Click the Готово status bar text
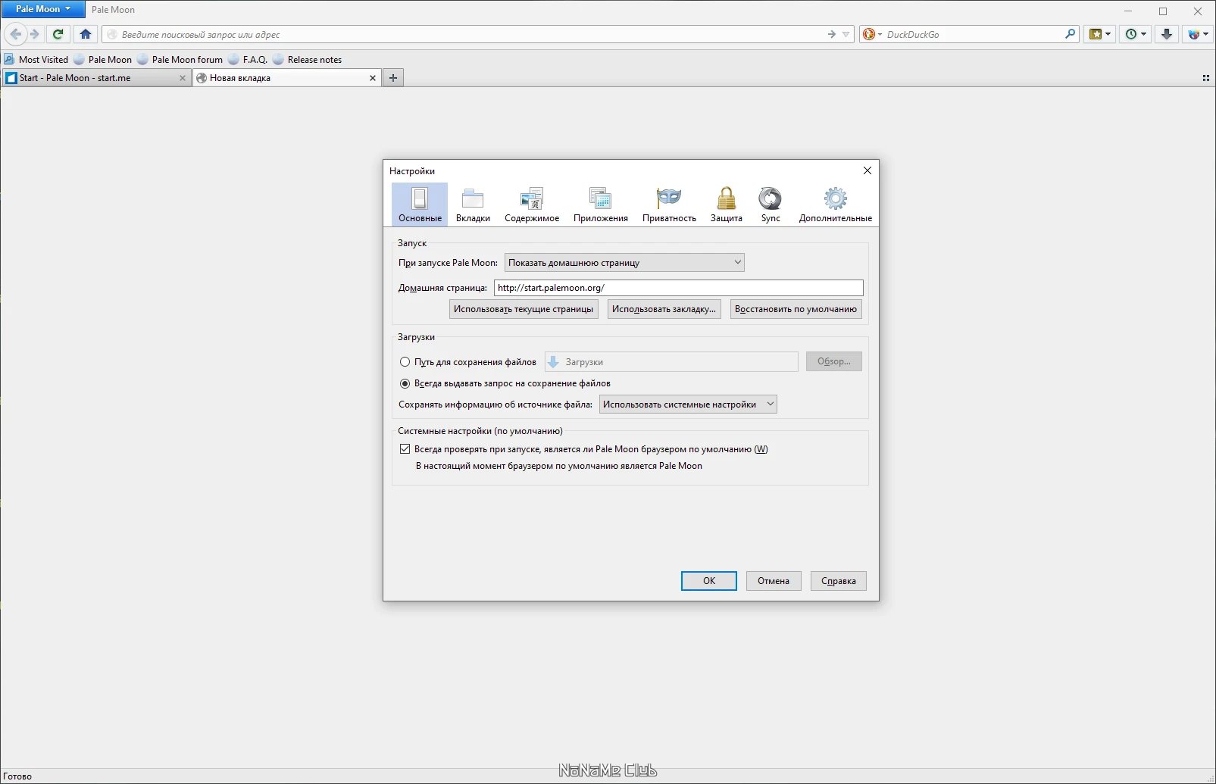 pyautogui.click(x=17, y=776)
